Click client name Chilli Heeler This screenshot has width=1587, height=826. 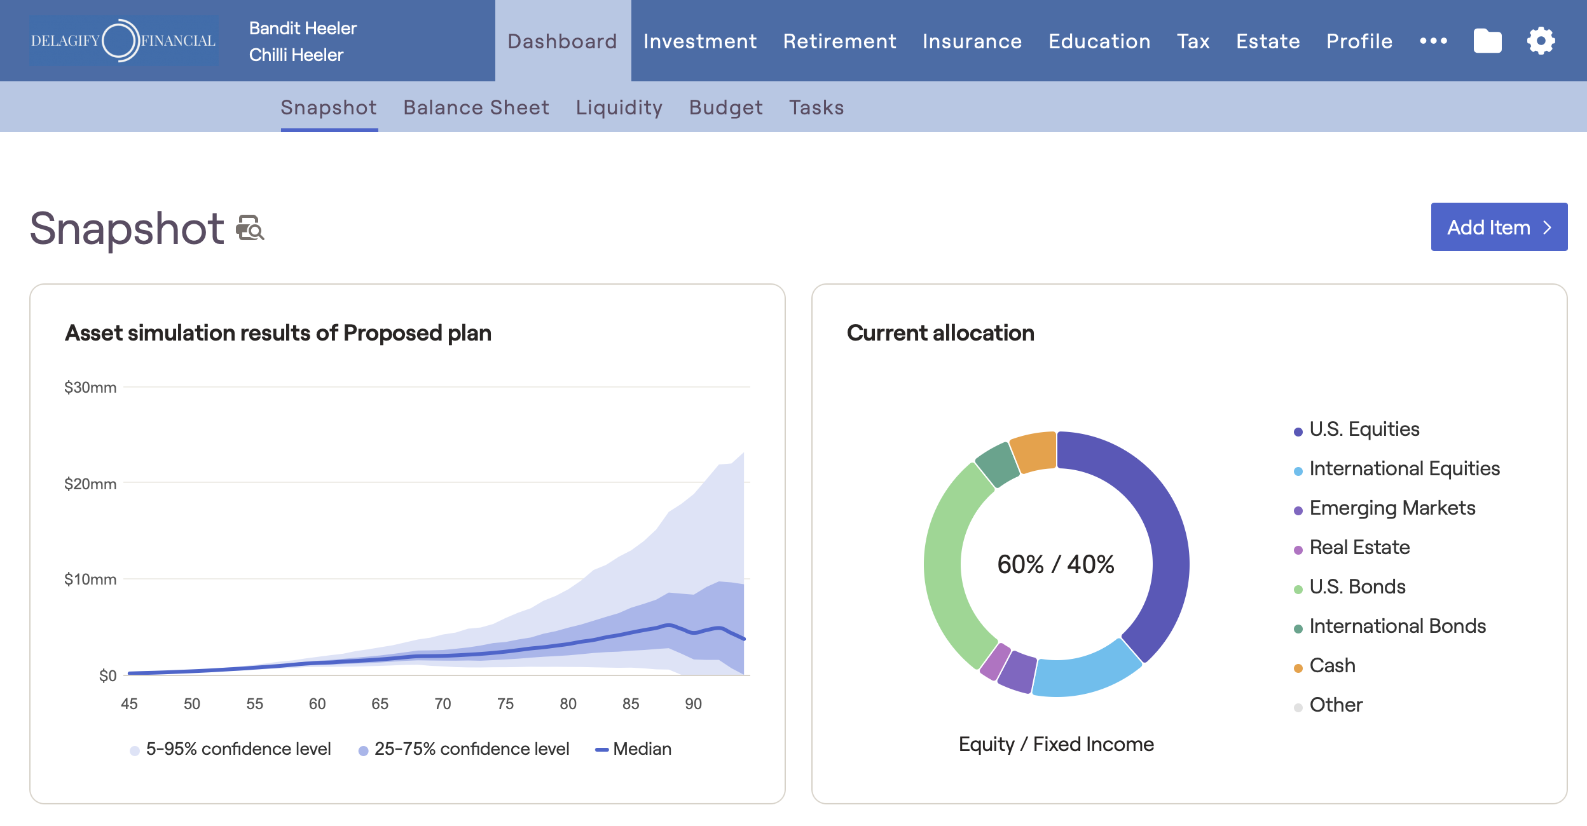tap(296, 55)
